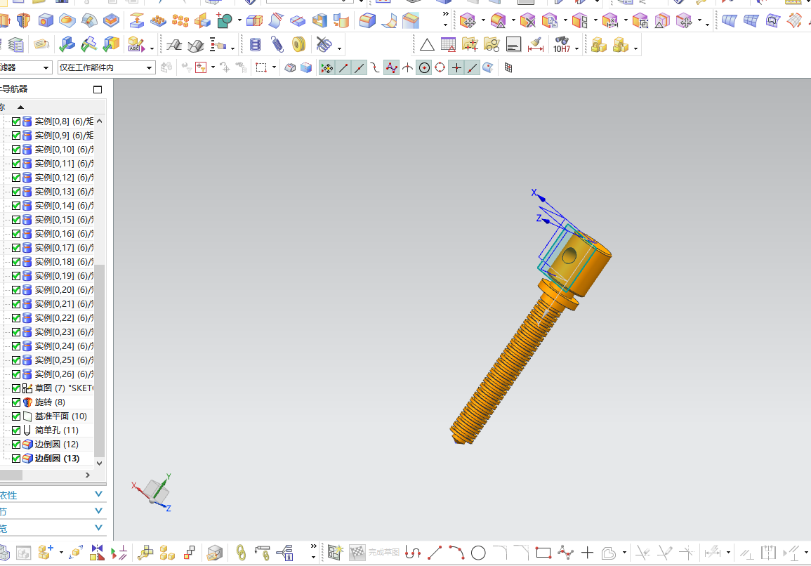Viewport: 811px width, 566px height.
Task: Toggle the Arc Center snap option
Action: point(424,68)
